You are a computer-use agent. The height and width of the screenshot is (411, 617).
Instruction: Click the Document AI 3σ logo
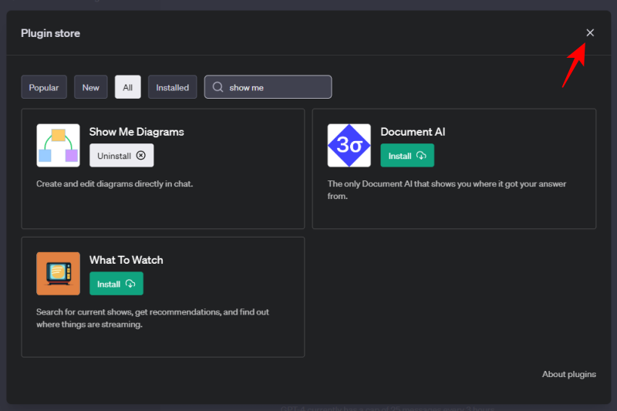(x=349, y=146)
